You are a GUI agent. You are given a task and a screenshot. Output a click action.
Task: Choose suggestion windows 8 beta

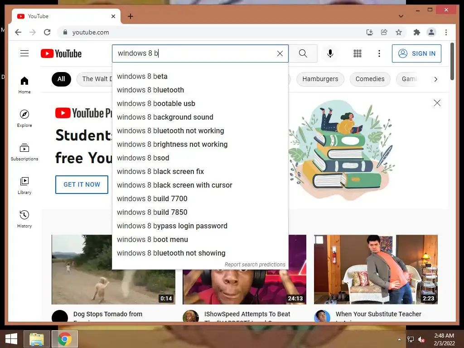tap(200, 76)
